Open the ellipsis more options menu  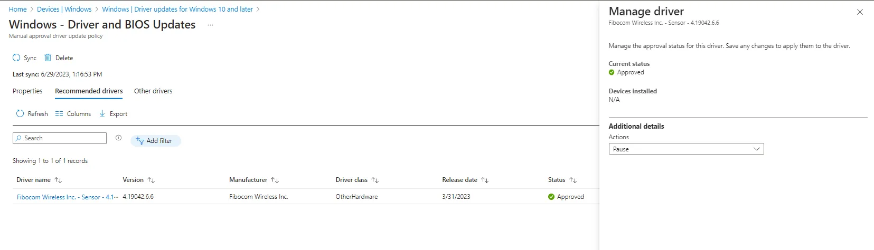tap(210, 25)
